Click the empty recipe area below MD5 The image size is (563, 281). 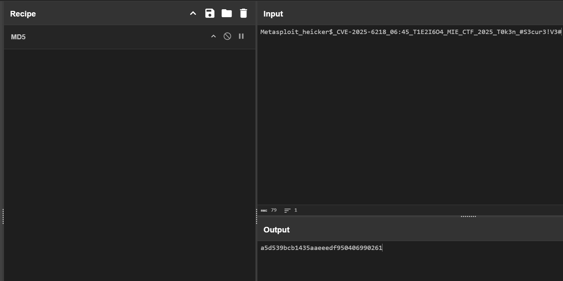point(129,149)
